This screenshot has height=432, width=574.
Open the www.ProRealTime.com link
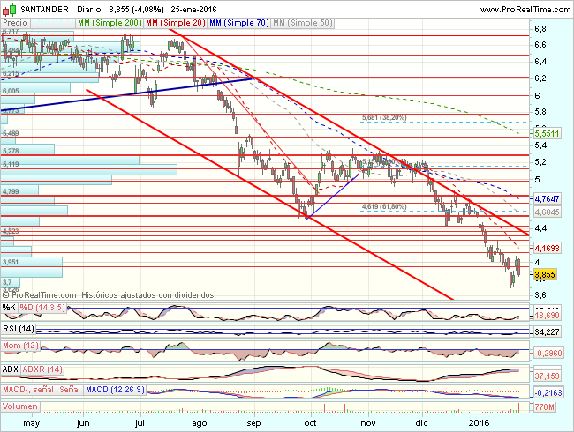tap(525, 10)
